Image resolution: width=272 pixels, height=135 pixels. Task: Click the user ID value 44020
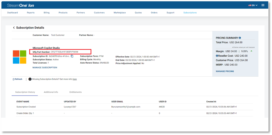[x=162, y=107]
